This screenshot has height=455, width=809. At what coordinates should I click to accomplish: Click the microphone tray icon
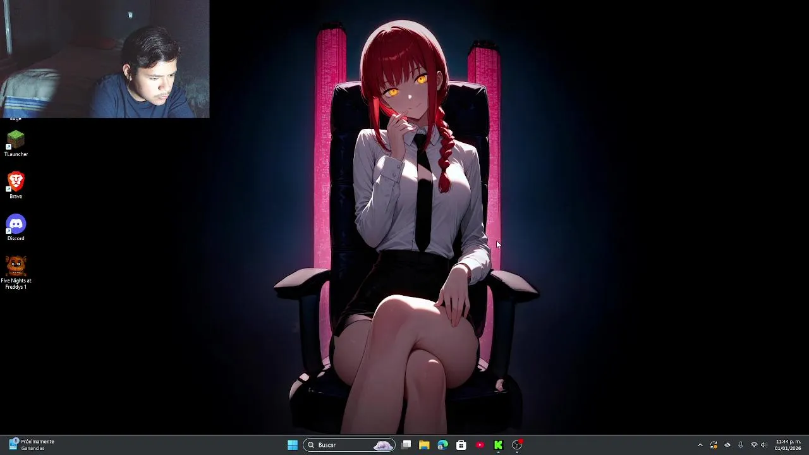tap(741, 445)
